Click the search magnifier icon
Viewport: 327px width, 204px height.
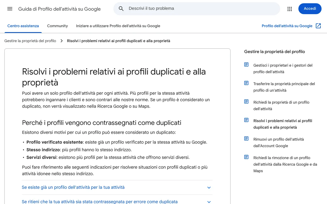tap(121, 9)
